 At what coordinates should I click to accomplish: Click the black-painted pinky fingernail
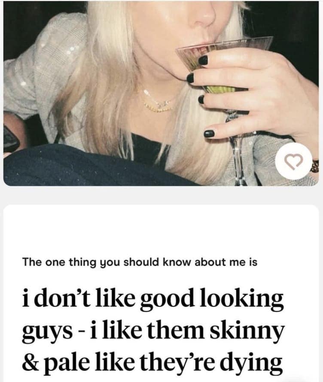click(x=209, y=133)
